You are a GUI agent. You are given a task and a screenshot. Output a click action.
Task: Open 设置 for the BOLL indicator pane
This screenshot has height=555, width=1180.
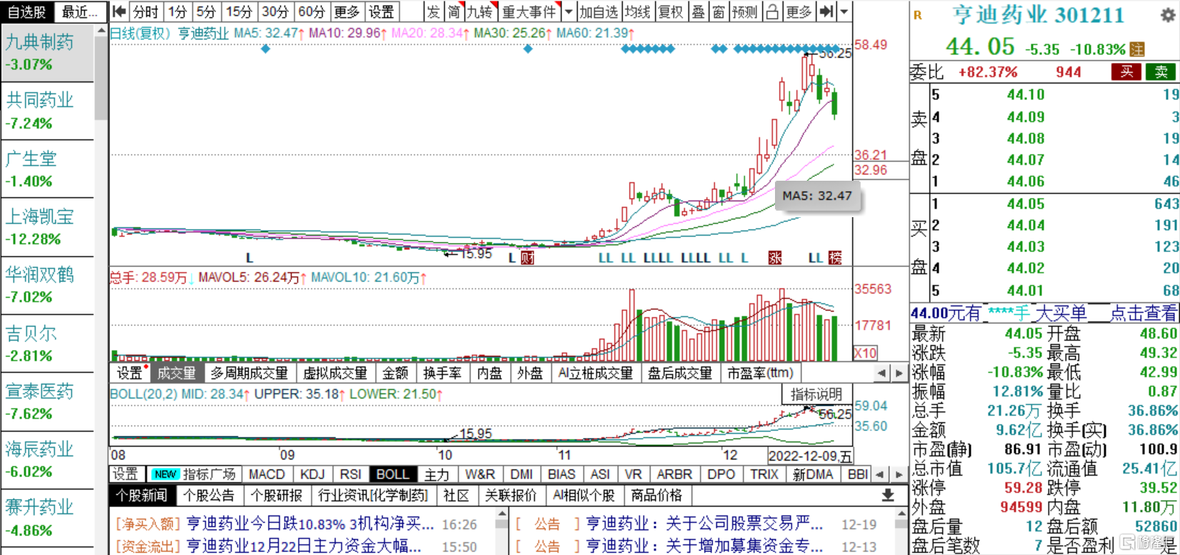126,474
